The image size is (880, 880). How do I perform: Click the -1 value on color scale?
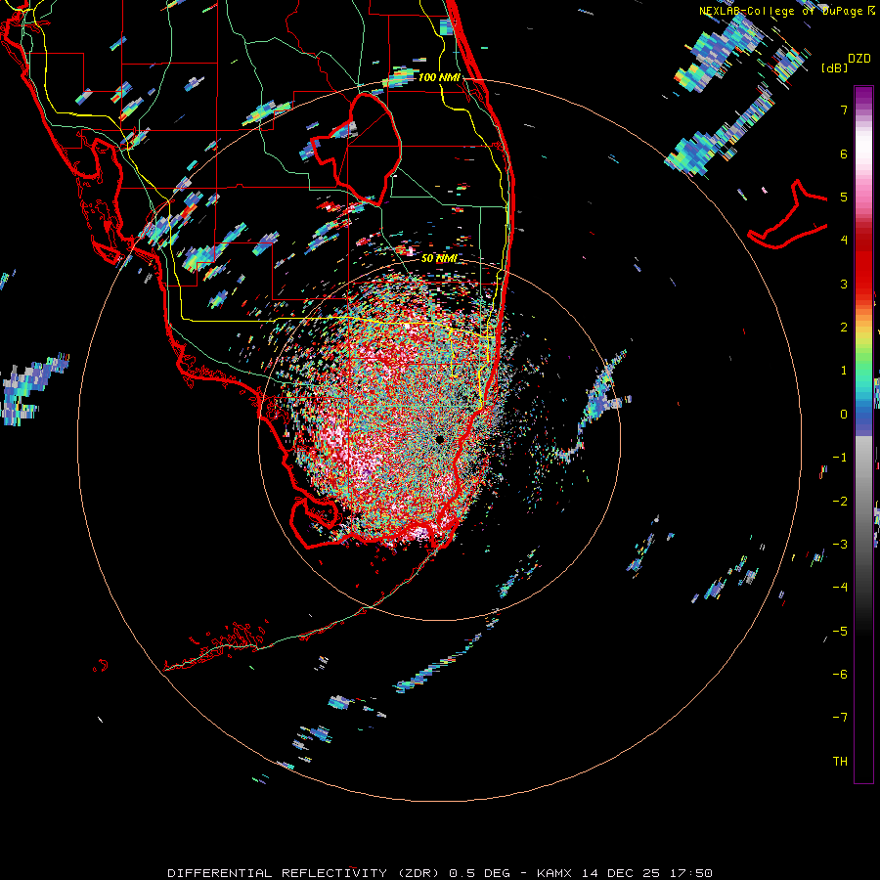[840, 458]
